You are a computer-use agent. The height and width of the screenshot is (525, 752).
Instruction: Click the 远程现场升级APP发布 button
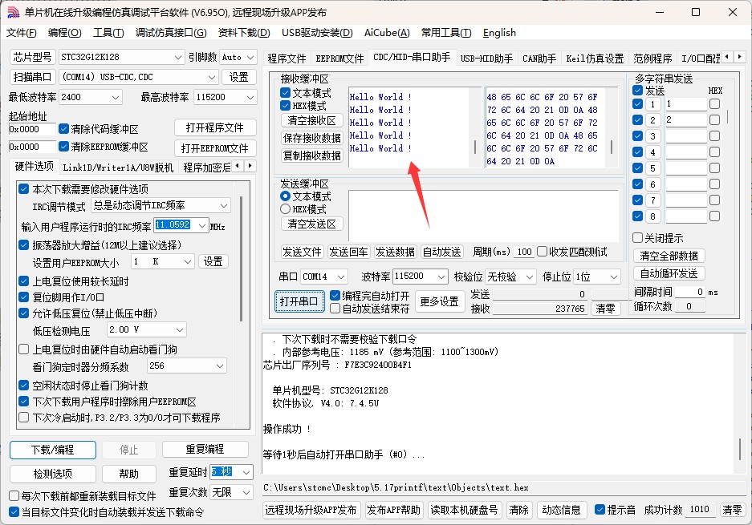coord(311,510)
